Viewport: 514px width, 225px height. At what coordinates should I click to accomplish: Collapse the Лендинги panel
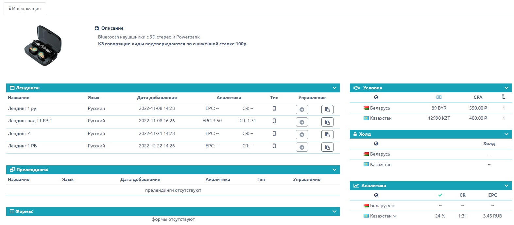click(334, 88)
